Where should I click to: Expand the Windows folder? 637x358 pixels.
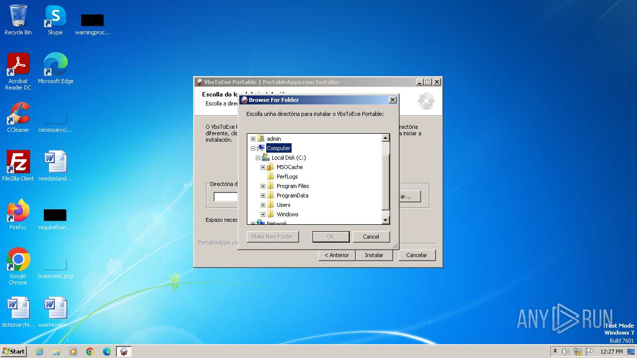[x=263, y=214]
